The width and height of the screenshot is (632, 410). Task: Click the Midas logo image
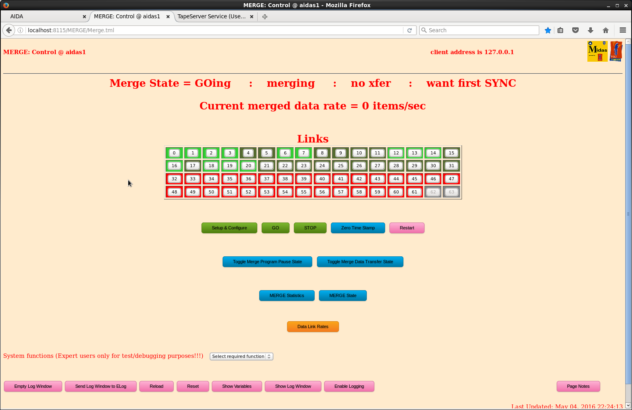click(597, 51)
